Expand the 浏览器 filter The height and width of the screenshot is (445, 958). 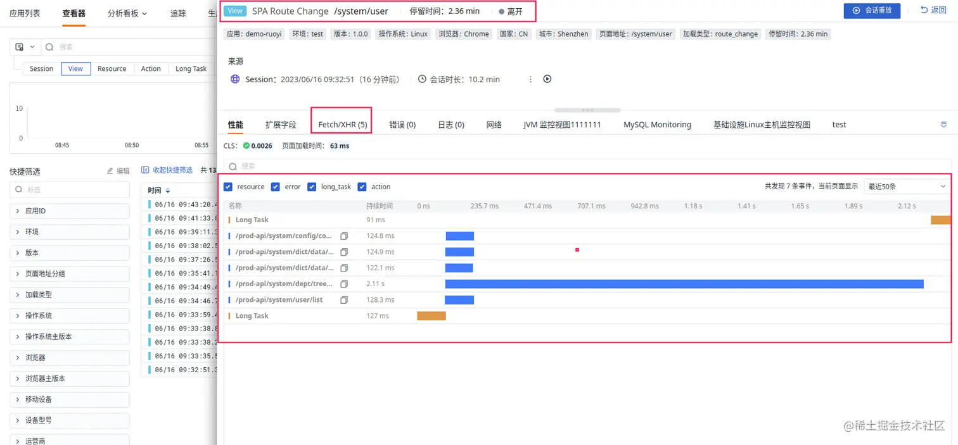pos(70,357)
